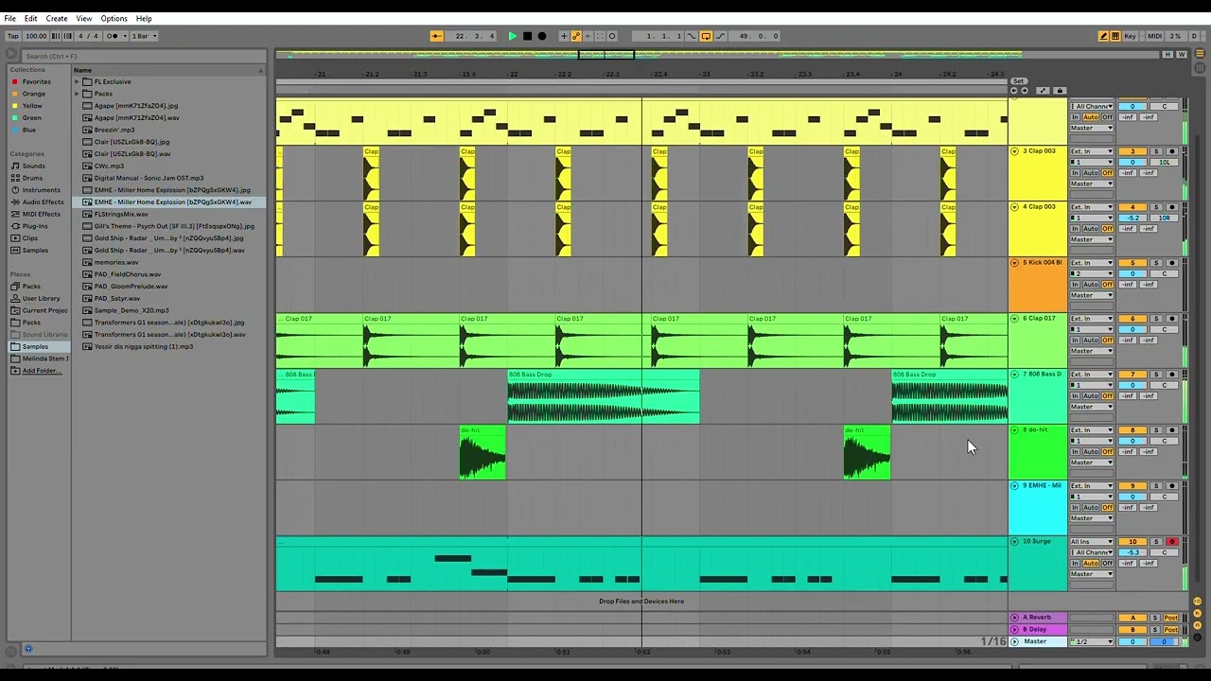
Task: Open the Drums category in browser
Action: [32, 178]
